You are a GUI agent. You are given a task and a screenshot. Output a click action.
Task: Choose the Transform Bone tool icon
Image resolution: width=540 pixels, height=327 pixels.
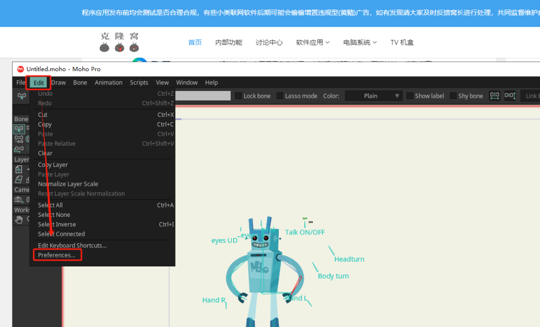pyautogui.click(x=19, y=139)
